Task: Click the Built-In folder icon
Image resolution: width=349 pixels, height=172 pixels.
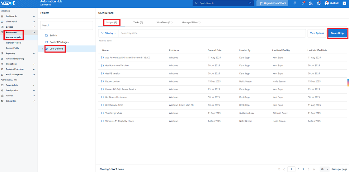Action: [x=46, y=35]
